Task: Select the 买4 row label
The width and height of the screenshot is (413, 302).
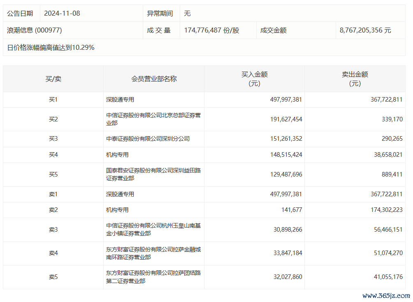Action: (x=53, y=155)
